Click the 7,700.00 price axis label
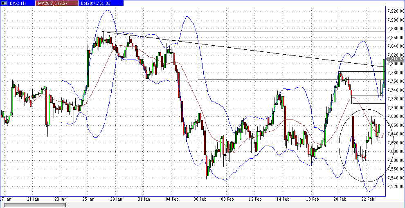 coord(395,107)
